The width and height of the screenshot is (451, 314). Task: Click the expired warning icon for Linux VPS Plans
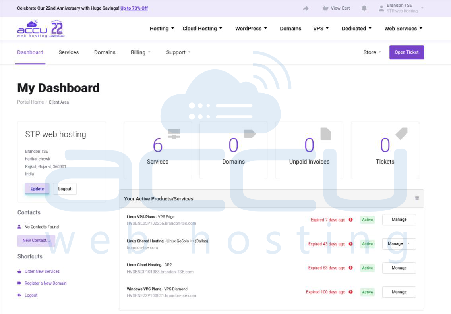coord(350,220)
